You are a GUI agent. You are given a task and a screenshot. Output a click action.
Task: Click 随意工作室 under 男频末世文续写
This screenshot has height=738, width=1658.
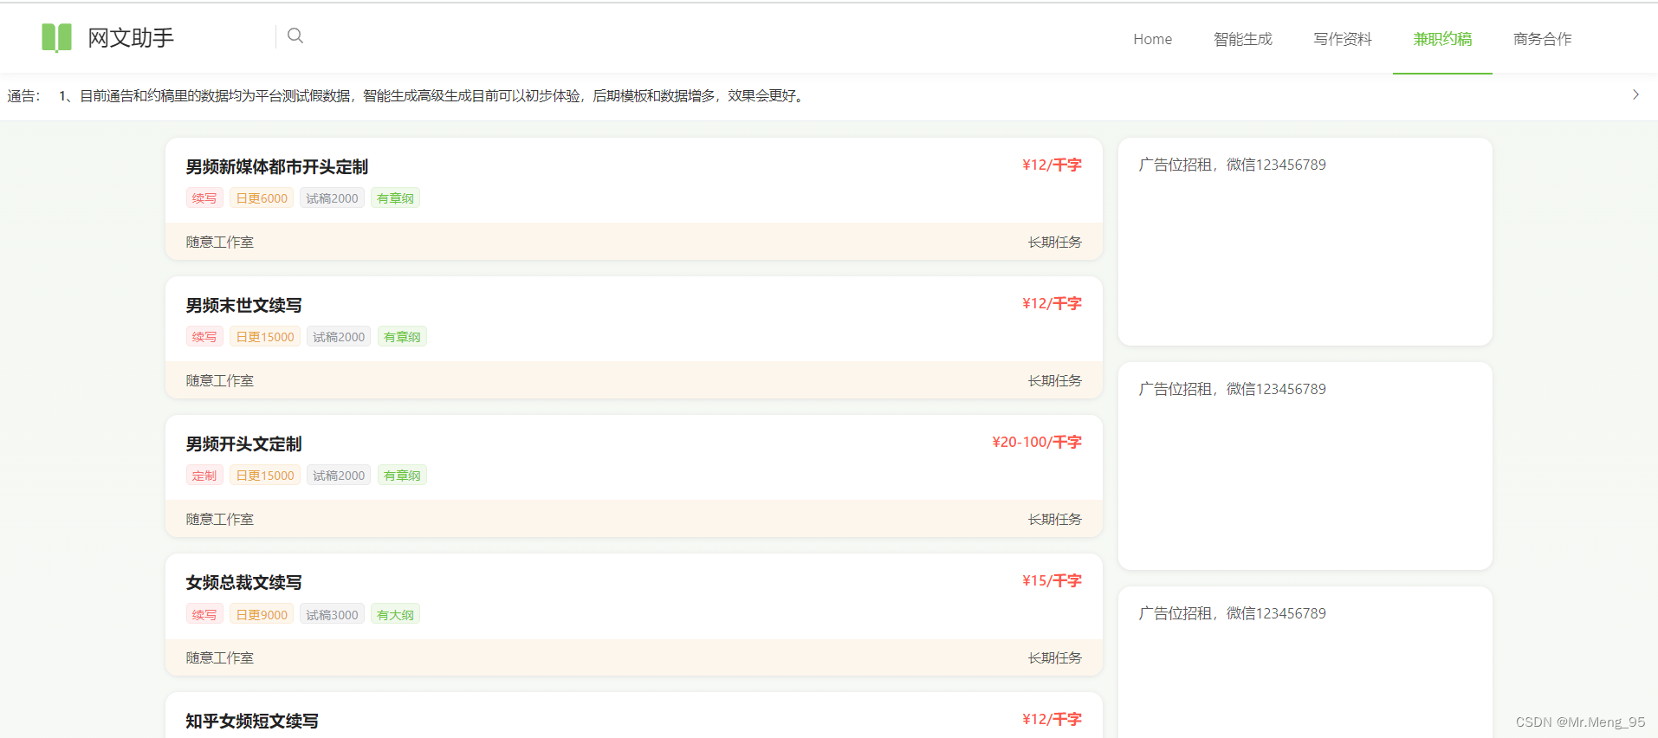(x=220, y=380)
